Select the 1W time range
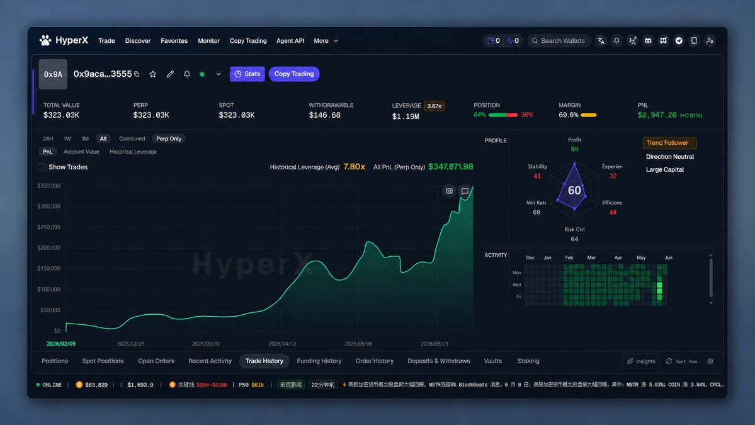755x425 pixels. pyautogui.click(x=67, y=139)
